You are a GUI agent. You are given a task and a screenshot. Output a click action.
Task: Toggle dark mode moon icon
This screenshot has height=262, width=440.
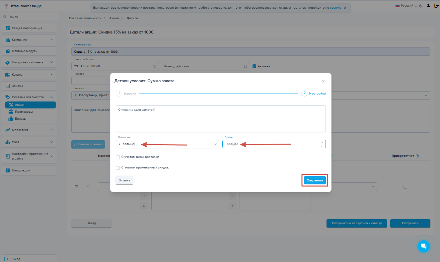click(x=421, y=6)
